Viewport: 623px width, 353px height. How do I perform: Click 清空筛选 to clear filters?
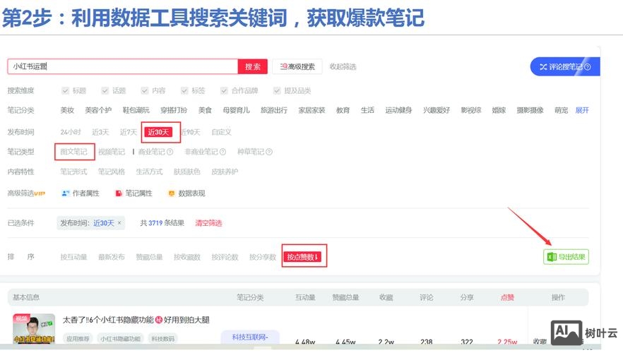[x=208, y=223]
